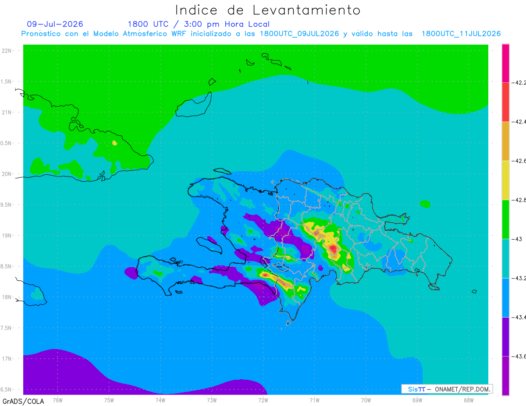Click the pink top swatch in the color legend
The width and height of the screenshot is (526, 406).
pos(505,63)
